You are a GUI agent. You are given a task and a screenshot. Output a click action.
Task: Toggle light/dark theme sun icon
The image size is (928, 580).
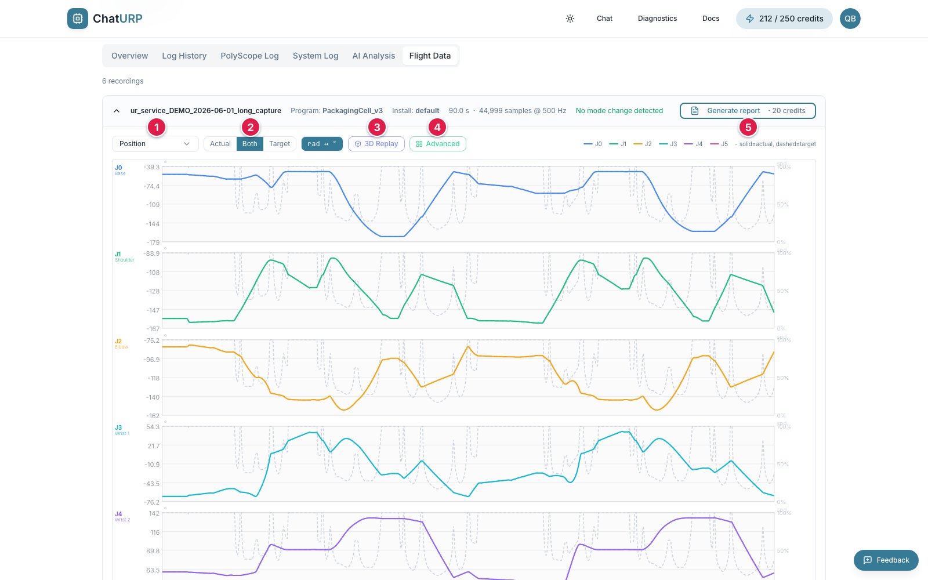[570, 19]
